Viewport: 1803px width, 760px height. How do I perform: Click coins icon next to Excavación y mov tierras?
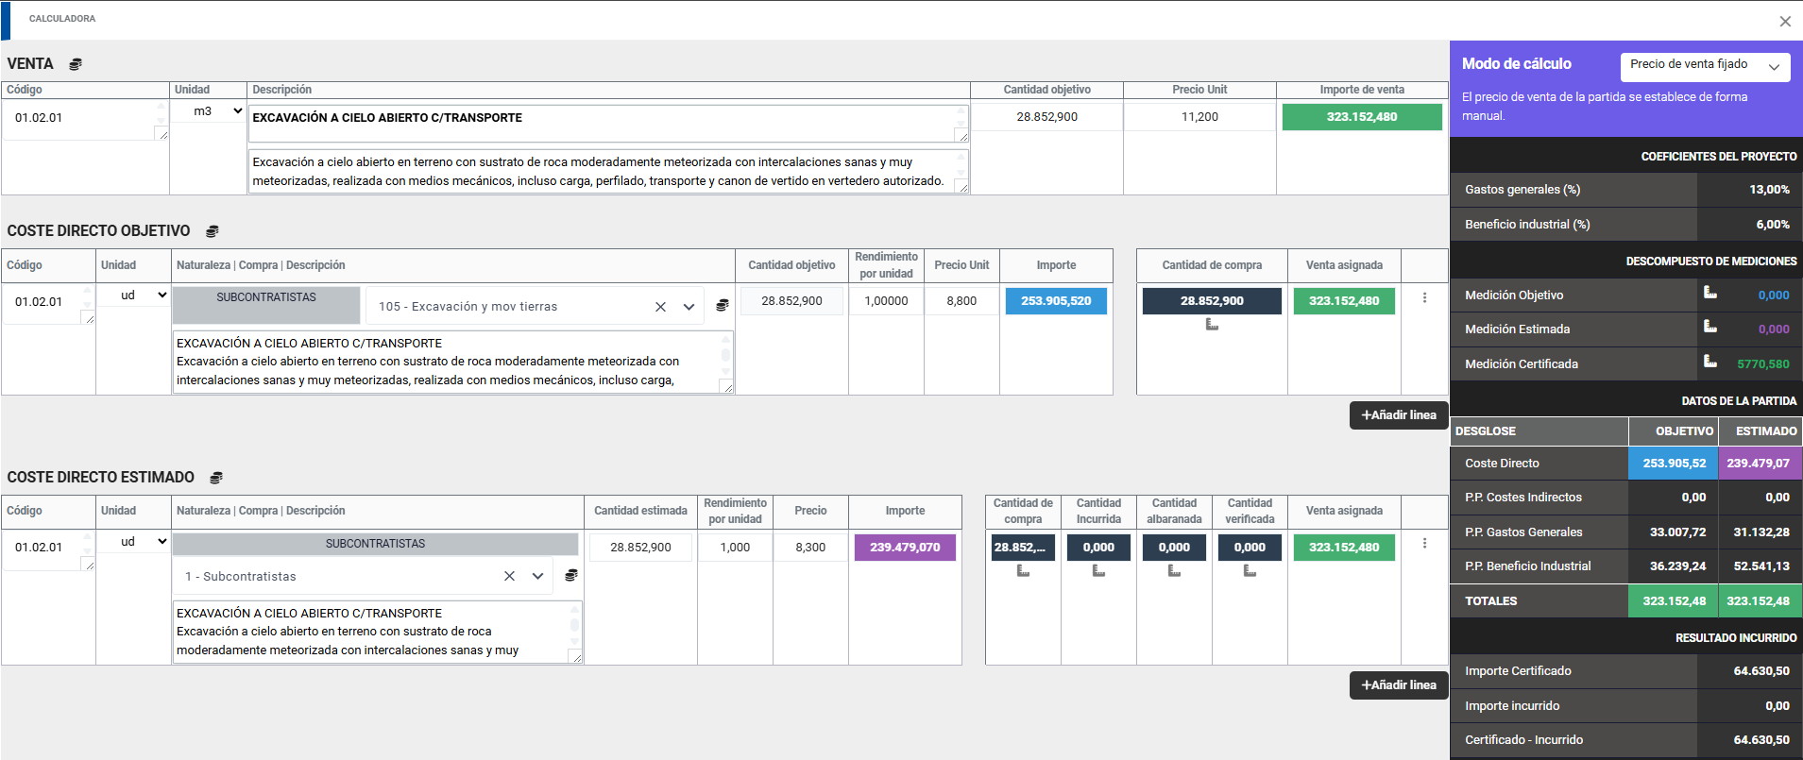coord(723,305)
